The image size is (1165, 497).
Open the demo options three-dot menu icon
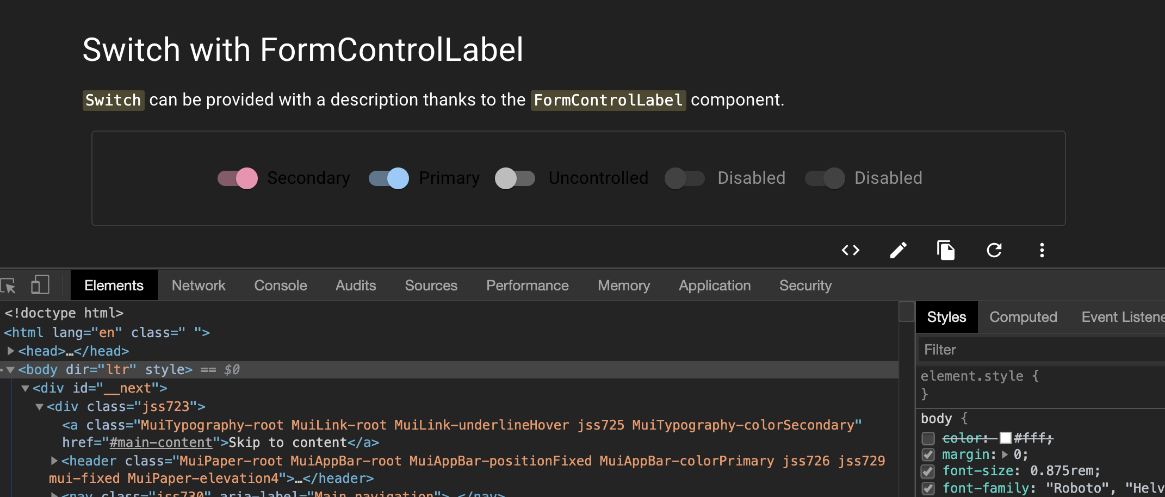(1042, 250)
